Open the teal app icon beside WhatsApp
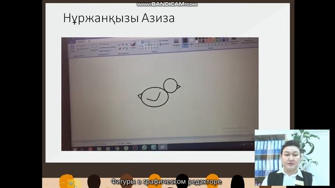The height and width of the screenshot is (188, 335). [x=153, y=147]
